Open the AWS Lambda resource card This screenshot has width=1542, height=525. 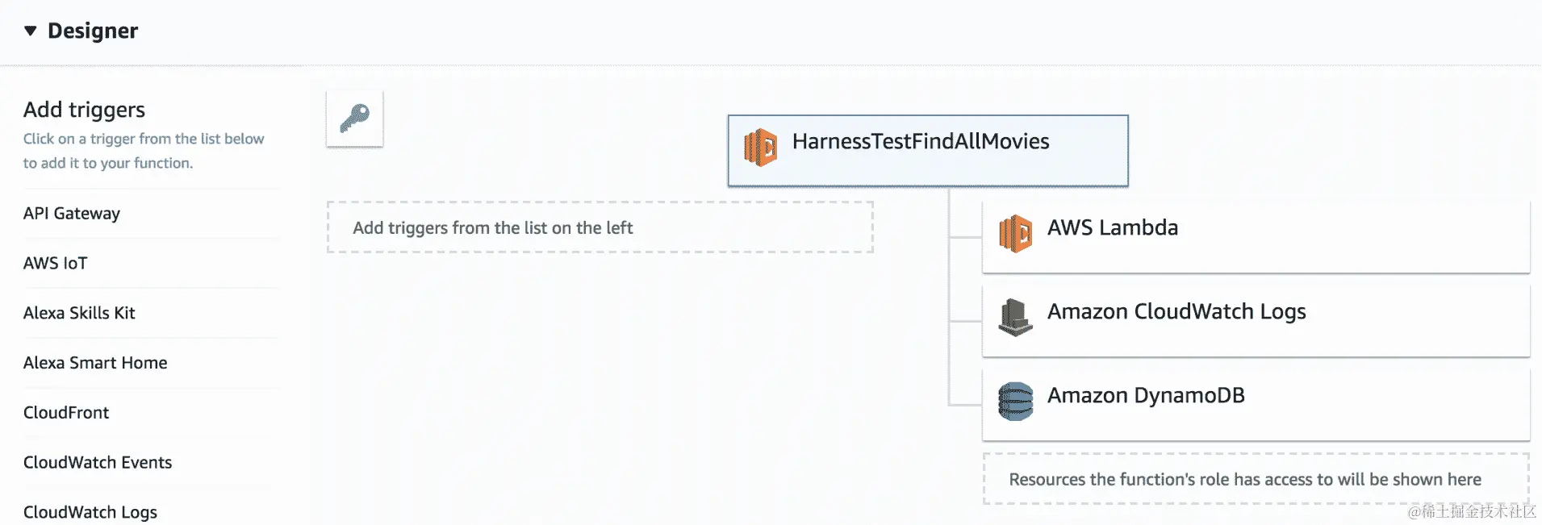point(1255,236)
